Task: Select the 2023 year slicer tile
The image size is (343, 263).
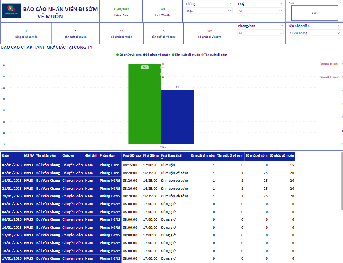Action: click(314, 13)
